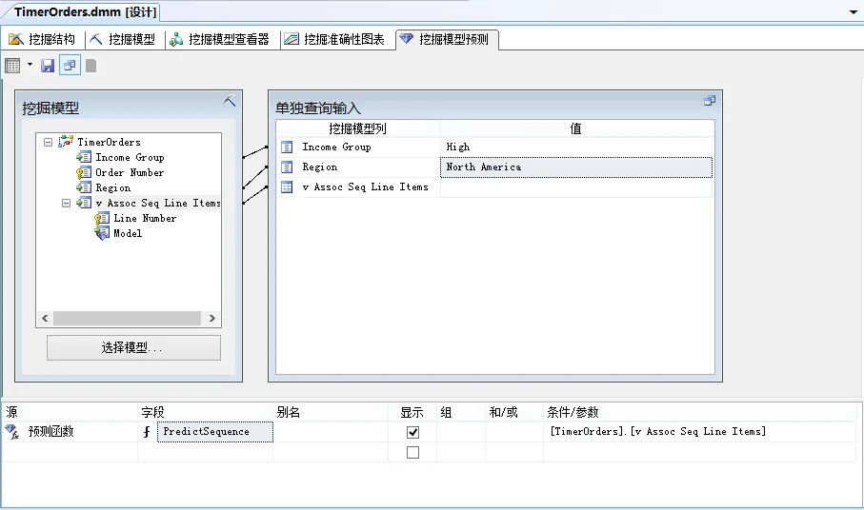Screen dimensions: 864x510
Task: Click the Income Group column icon in tree
Action: pos(84,157)
